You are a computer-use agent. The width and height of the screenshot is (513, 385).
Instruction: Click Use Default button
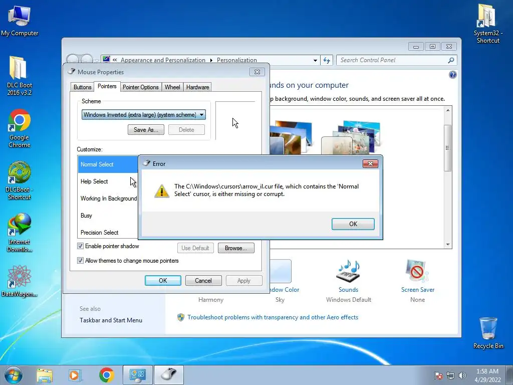point(195,248)
